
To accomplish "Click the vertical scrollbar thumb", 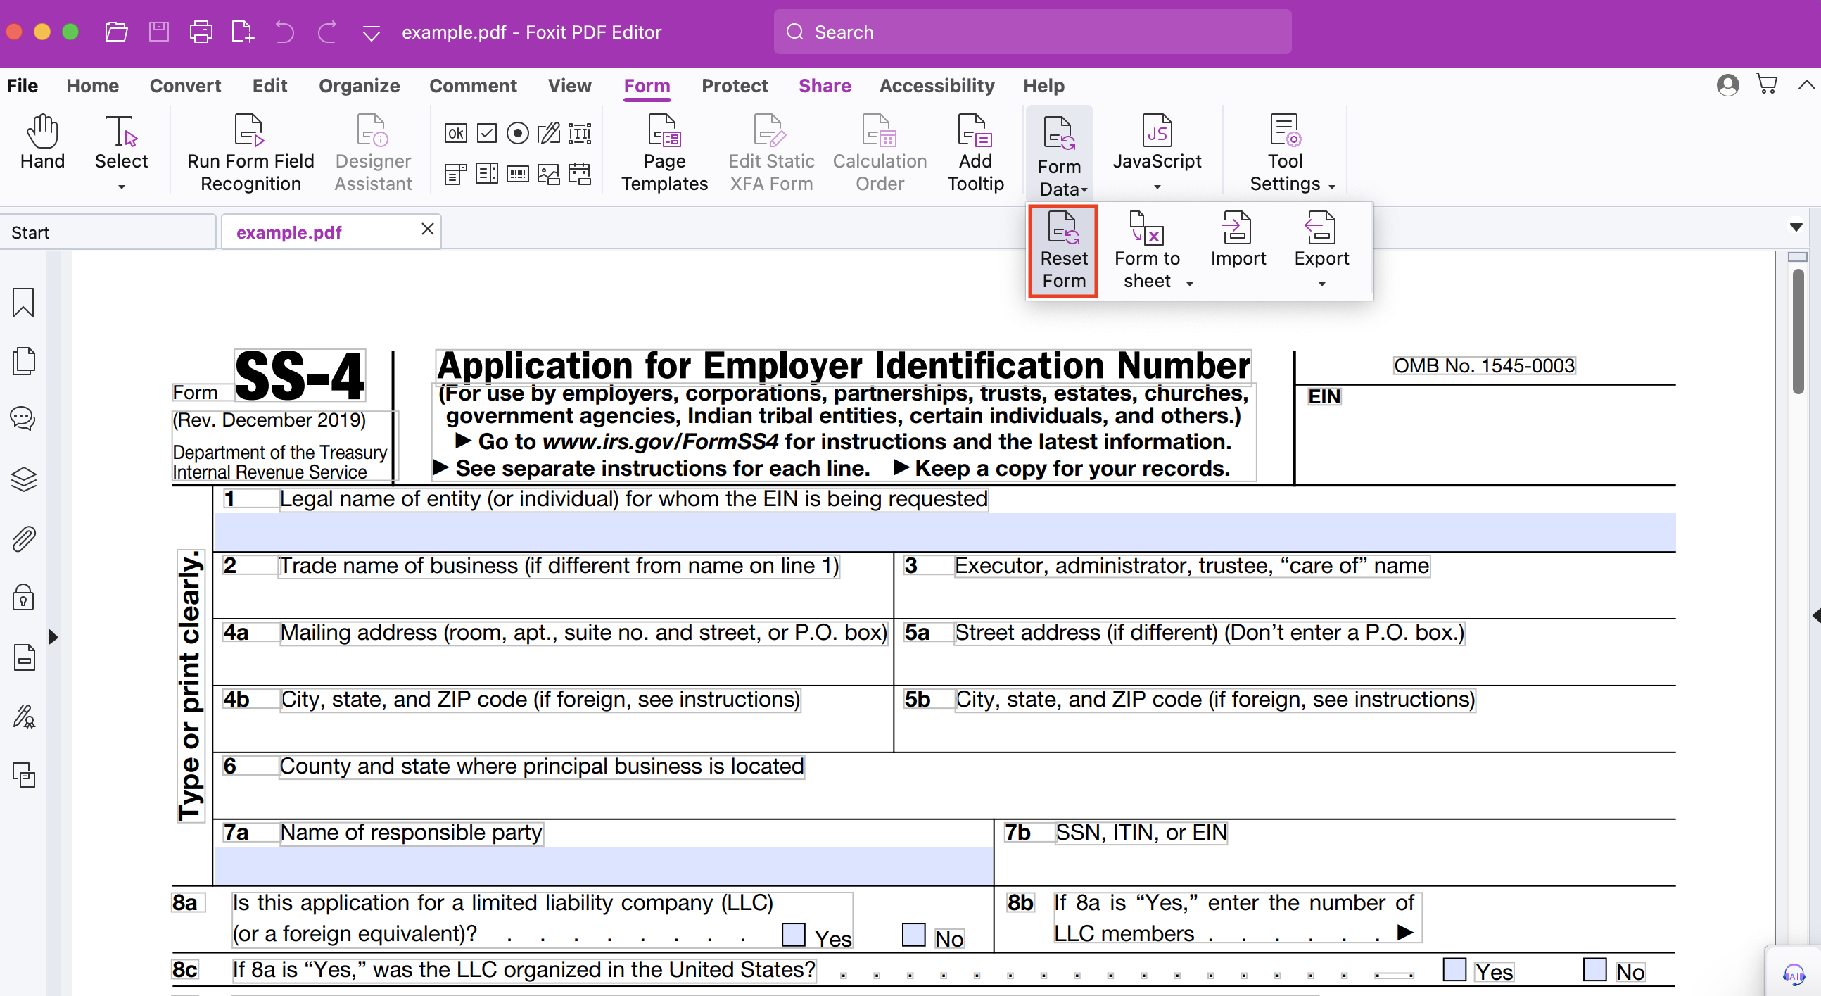I will 1798,332.
